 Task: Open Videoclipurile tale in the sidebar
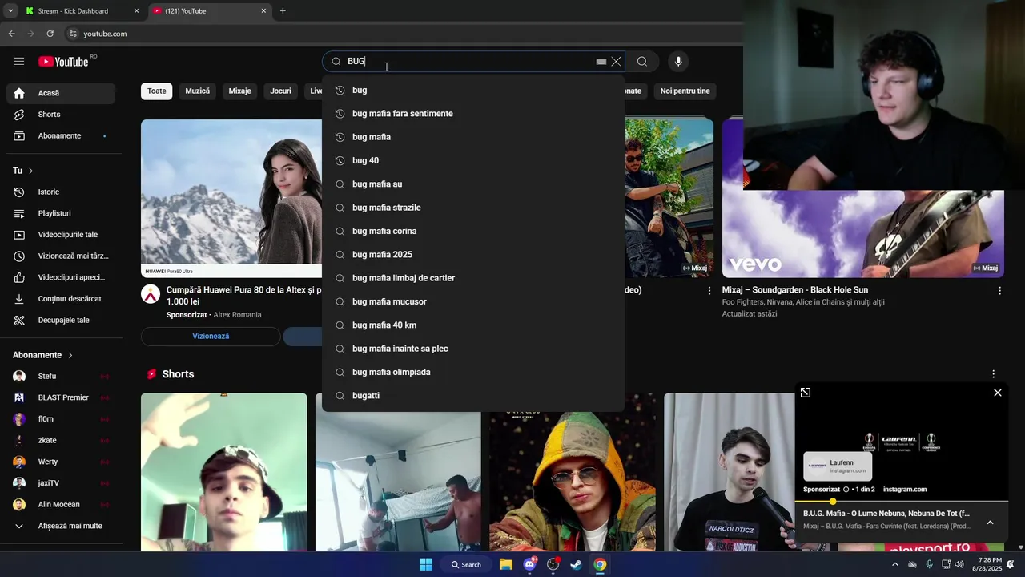[x=61, y=235]
